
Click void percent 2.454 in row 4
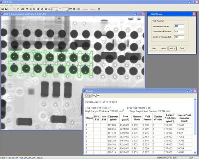point(146,137)
